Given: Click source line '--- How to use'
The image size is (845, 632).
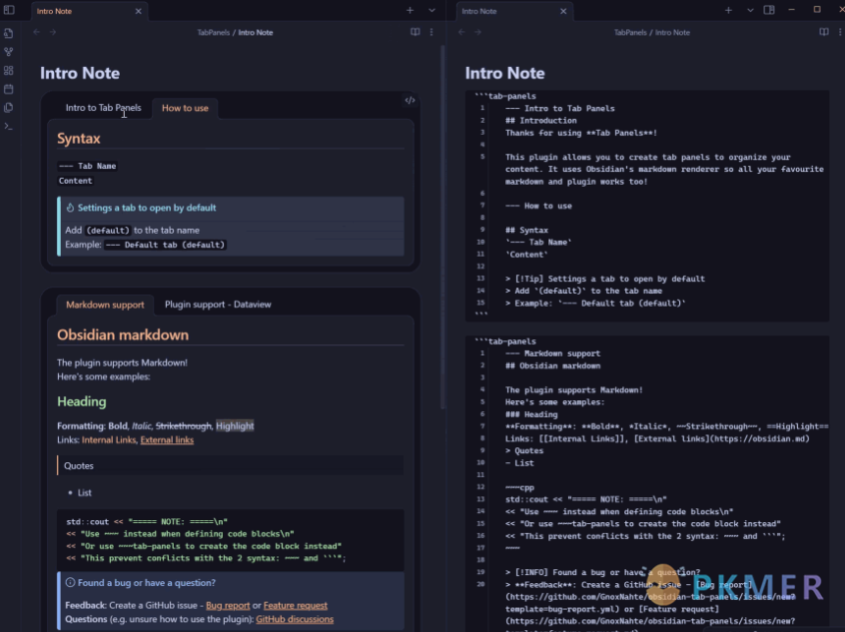Looking at the screenshot, I should pos(538,206).
